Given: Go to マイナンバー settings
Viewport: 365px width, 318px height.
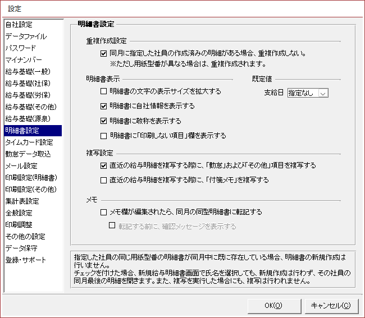Looking at the screenshot, I should pyautogui.click(x=22, y=60).
